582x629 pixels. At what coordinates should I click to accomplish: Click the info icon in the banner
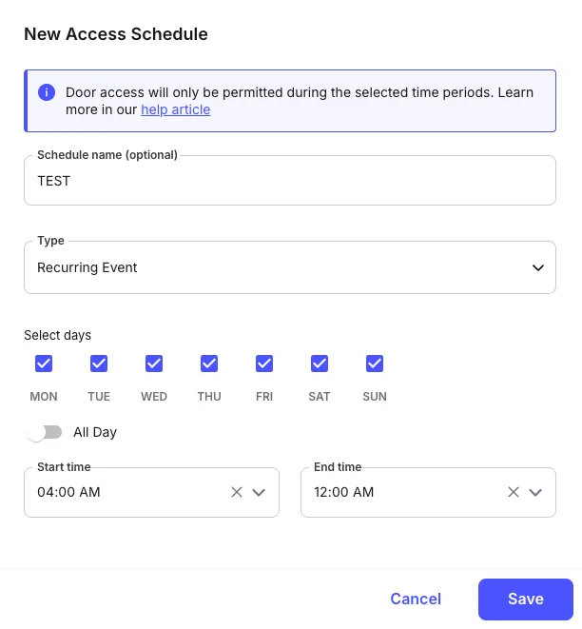click(46, 92)
